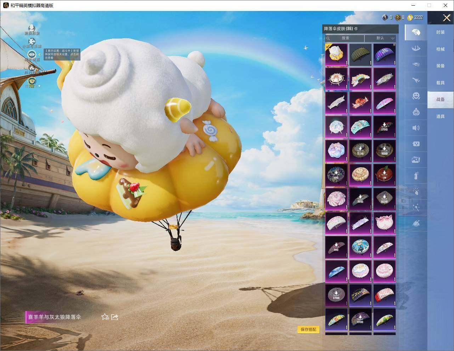The image size is (454, 351).
Task: Open the magic wand sparkle category icon
Action: [416, 208]
